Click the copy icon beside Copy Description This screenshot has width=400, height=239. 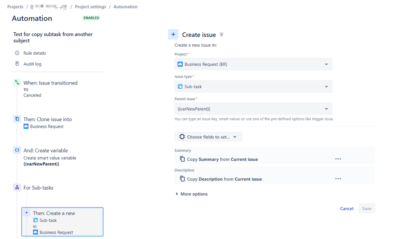coord(182,179)
